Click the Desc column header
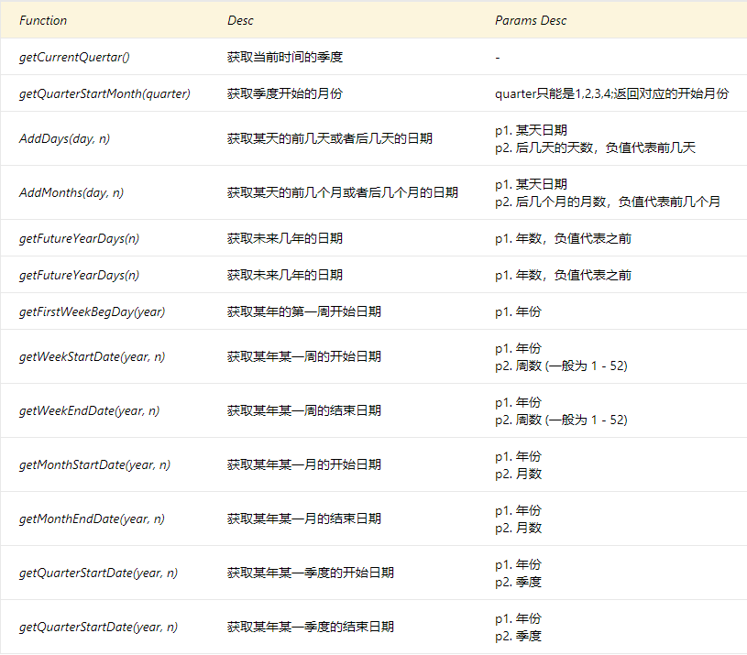Viewport: 747px width, 655px height. tap(242, 20)
